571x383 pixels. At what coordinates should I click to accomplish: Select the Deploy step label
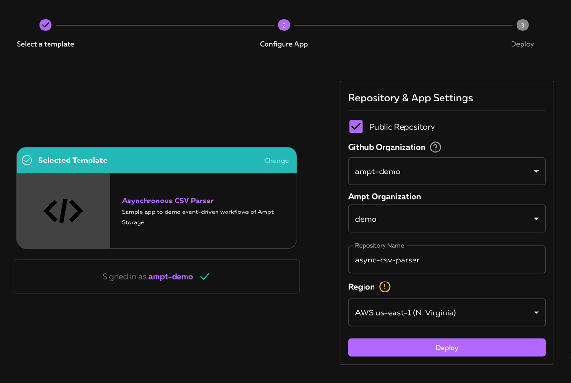(x=522, y=44)
